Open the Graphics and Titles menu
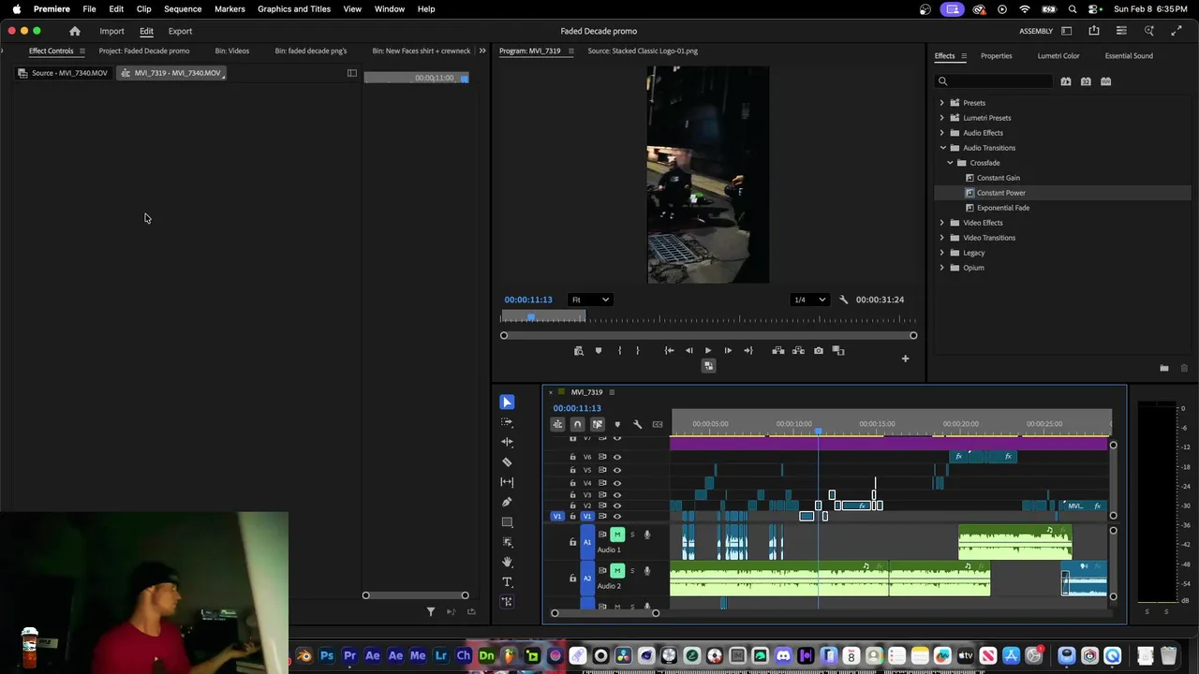The width and height of the screenshot is (1199, 674). [x=294, y=8]
